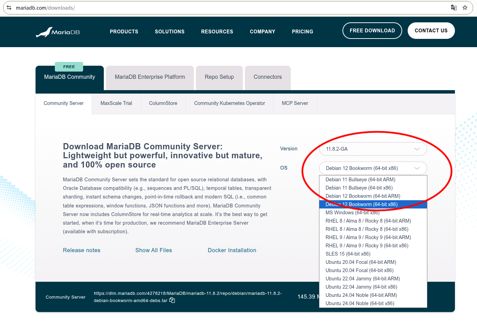Open the Community Kubernetes Operator sub-tab
477x322 pixels.
(230, 104)
